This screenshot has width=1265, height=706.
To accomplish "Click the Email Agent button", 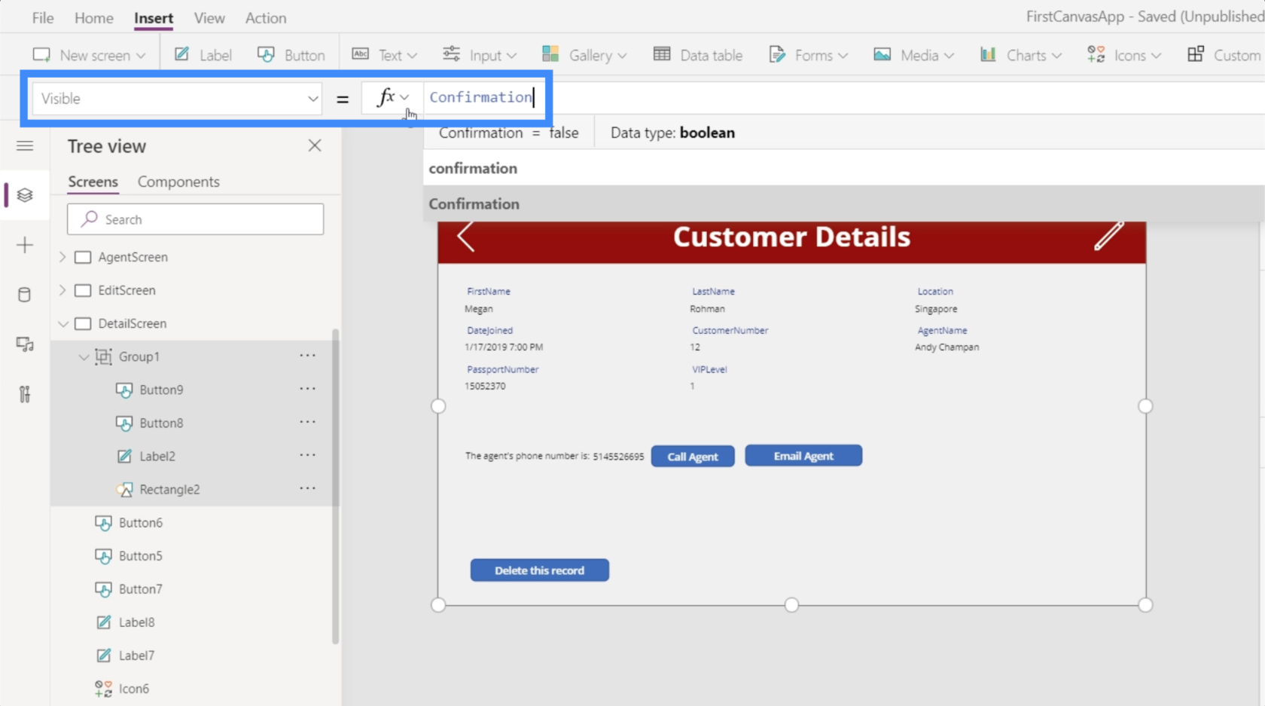I will tap(803, 456).
